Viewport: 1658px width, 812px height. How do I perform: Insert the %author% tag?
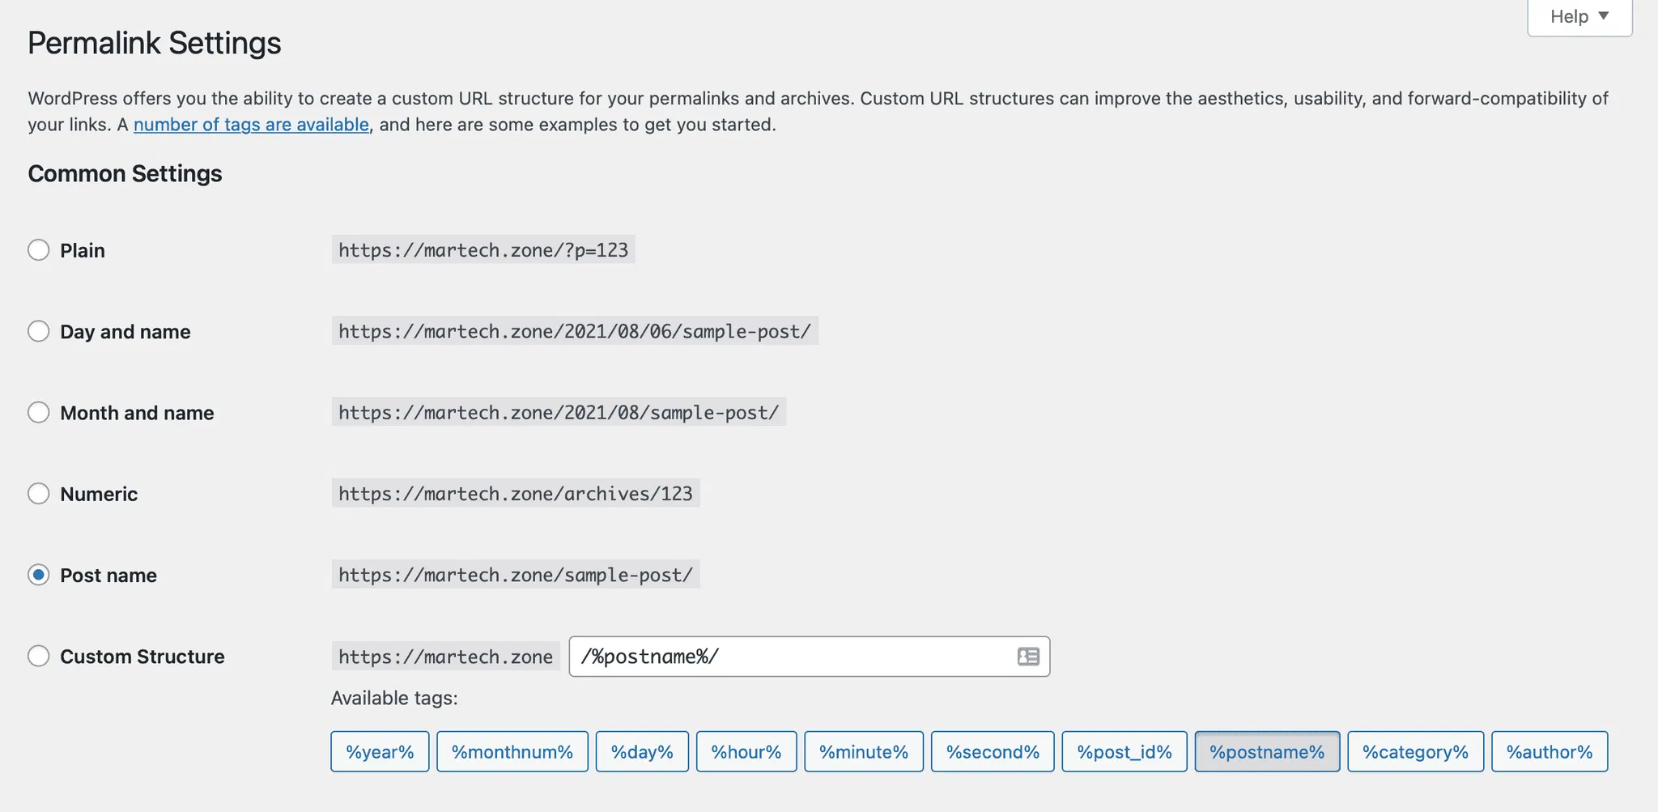pyautogui.click(x=1549, y=752)
